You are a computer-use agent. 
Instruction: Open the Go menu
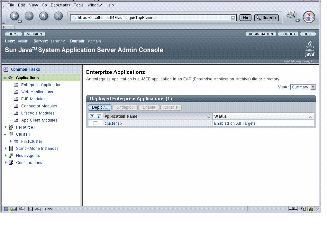pyautogui.click(x=44, y=5)
